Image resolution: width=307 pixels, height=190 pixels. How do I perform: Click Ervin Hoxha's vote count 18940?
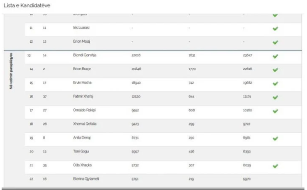[136, 83]
